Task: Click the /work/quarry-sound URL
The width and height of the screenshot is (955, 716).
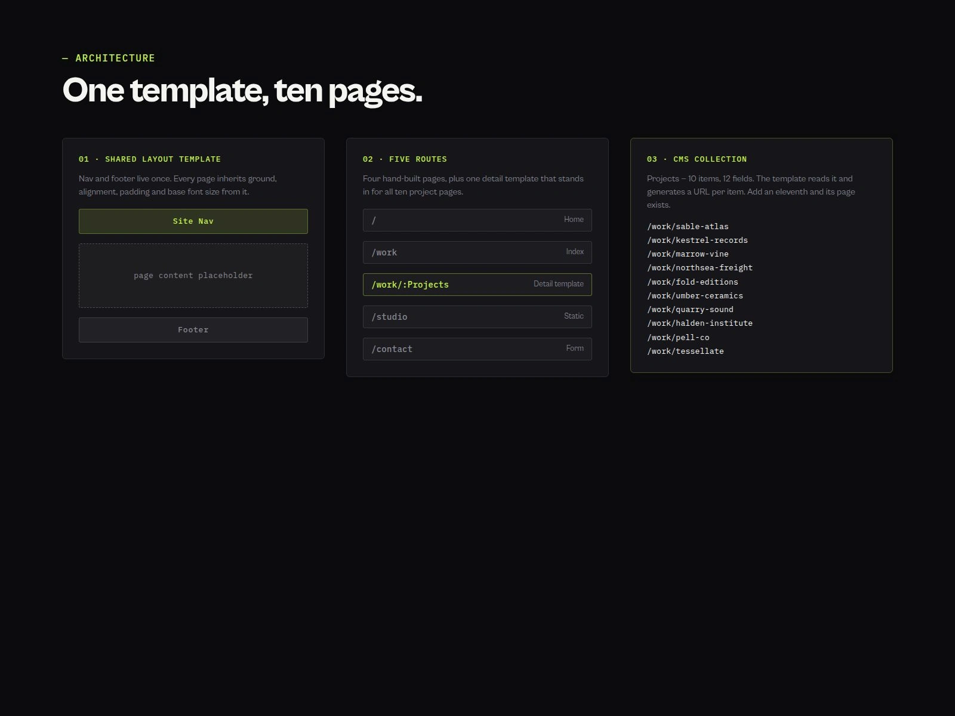Action: 690,310
